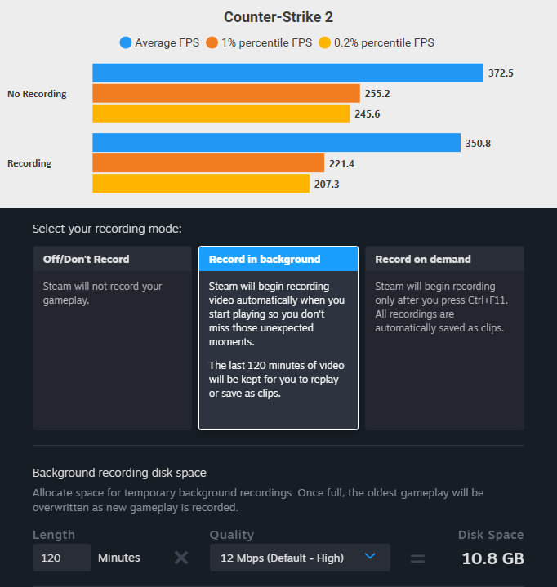Image resolution: width=557 pixels, height=587 pixels.
Task: Click the Length minutes input showing 120
Action: click(62, 558)
